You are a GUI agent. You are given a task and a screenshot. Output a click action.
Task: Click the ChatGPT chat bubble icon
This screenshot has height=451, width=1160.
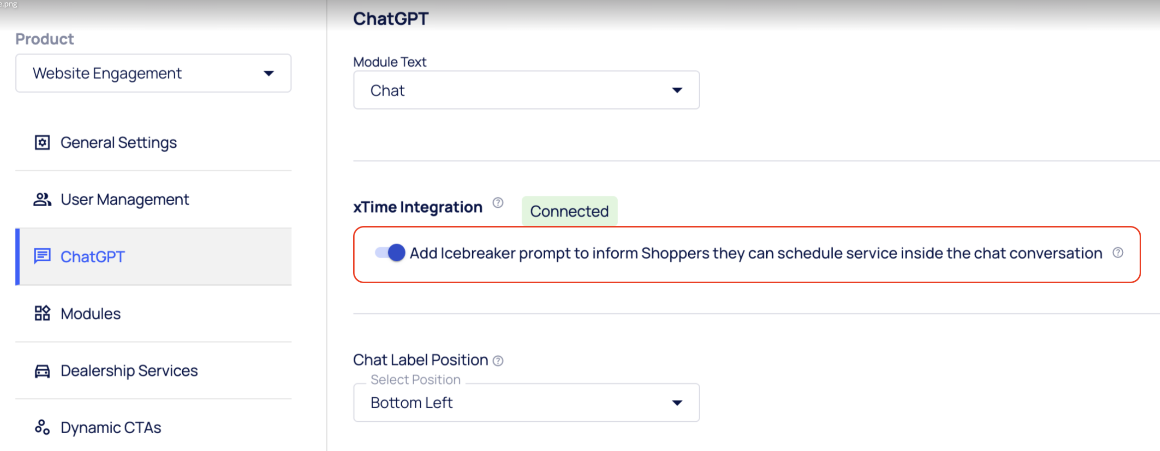(42, 256)
